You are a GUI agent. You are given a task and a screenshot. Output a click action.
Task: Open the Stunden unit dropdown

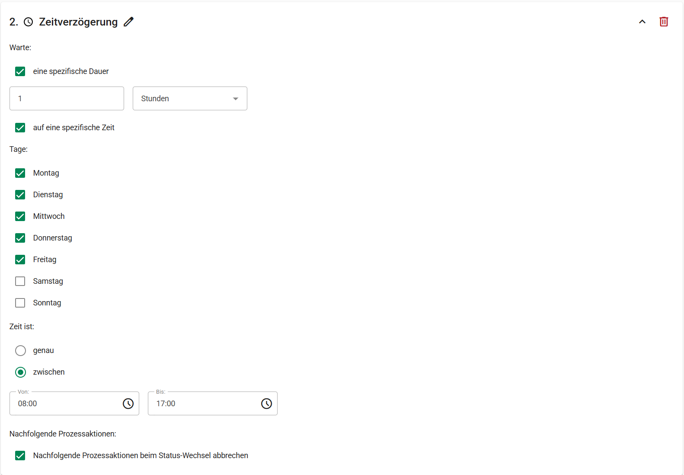click(x=190, y=99)
